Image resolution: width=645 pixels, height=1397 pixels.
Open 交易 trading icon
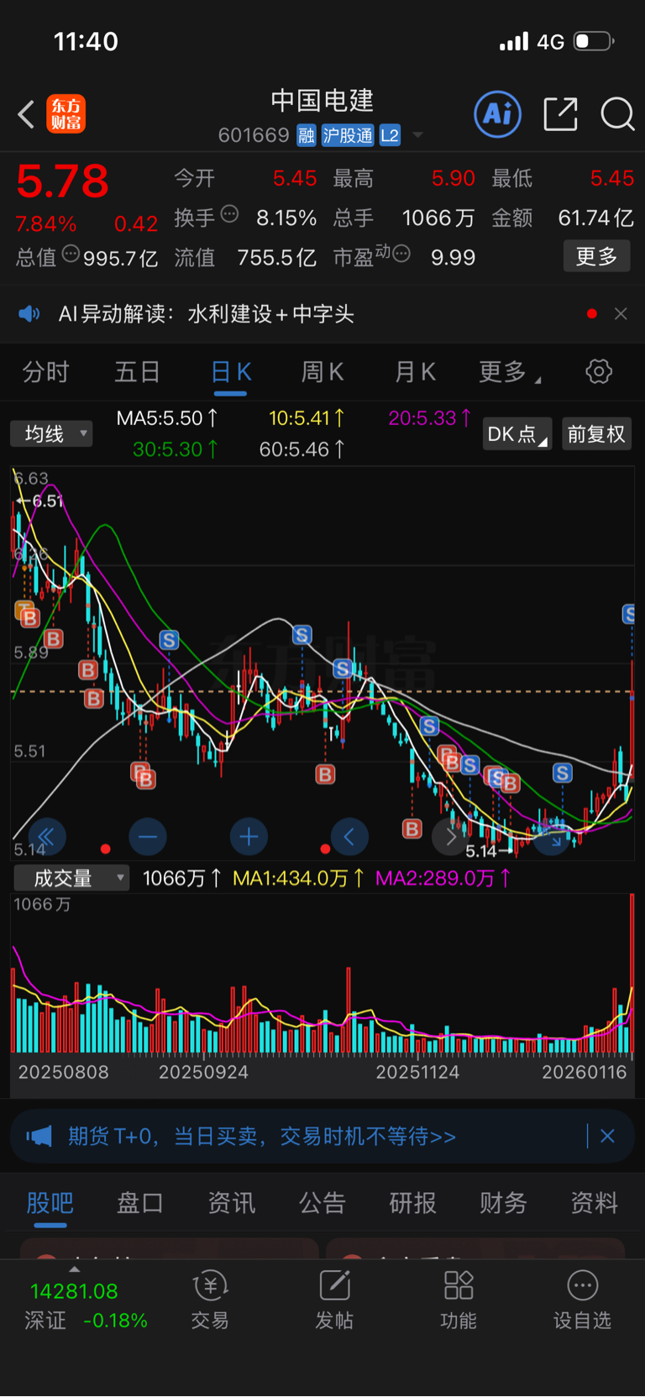click(210, 1300)
